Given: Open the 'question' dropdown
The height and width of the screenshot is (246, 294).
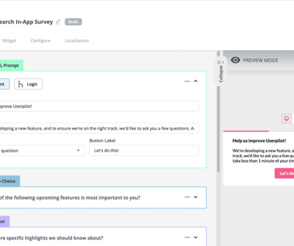Looking at the screenshot, I should [42, 150].
